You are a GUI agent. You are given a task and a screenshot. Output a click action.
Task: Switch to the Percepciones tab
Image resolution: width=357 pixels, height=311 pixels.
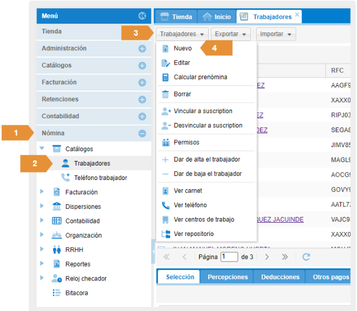point(227,277)
